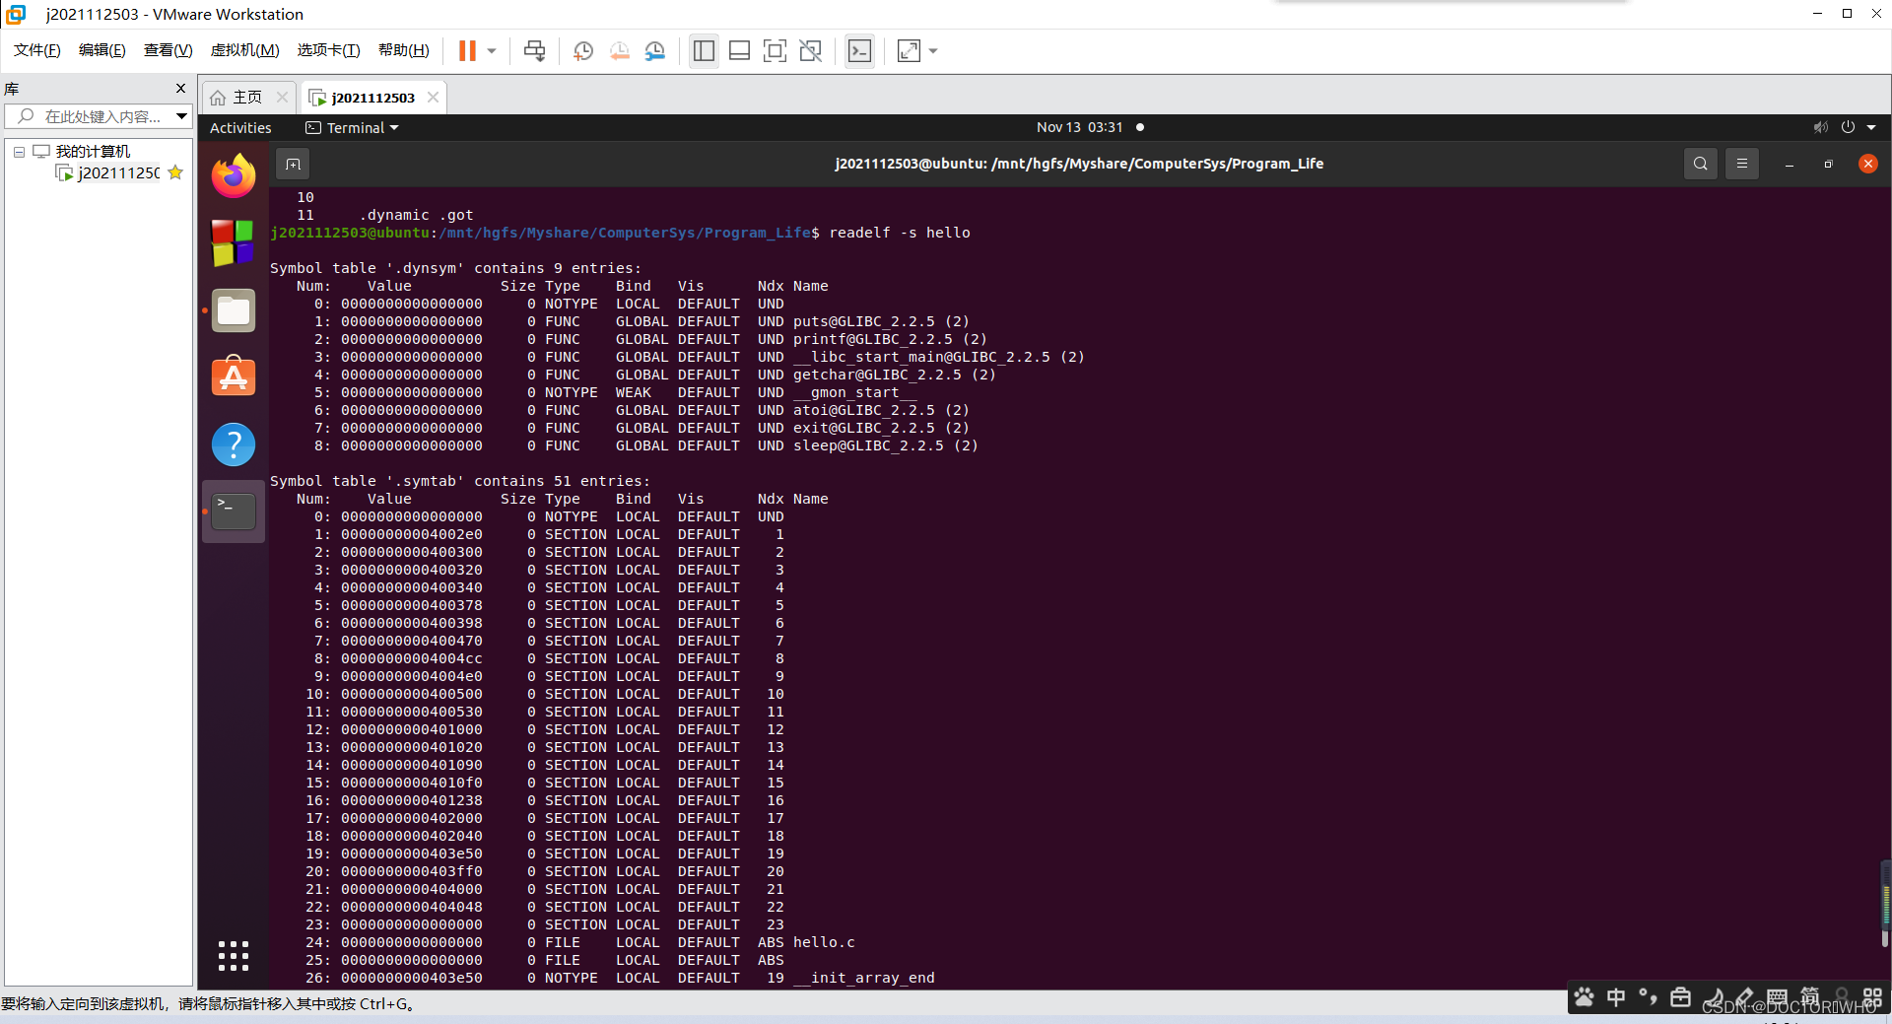
Task: Click the volume icon in Ubuntu top bar
Action: tap(1820, 127)
